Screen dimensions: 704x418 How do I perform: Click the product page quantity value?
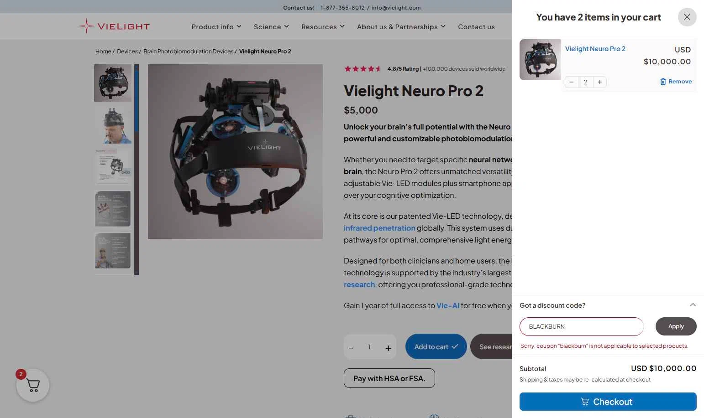point(369,347)
